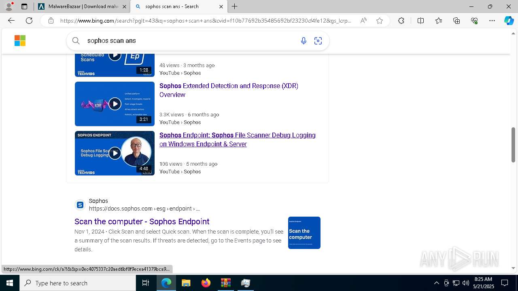Open the notification center icon
Screen dimensions: 518x291
(x=505, y=283)
